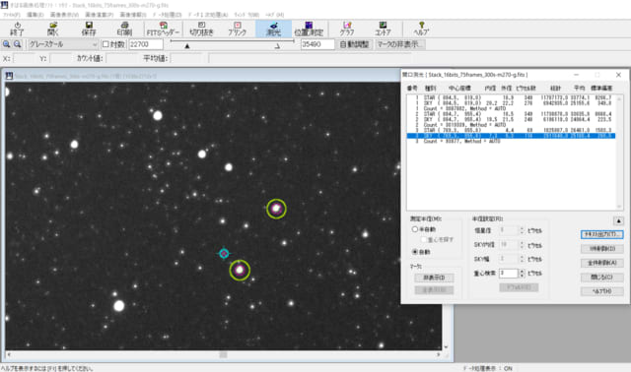Open the グラフ graph tool
This screenshot has height=372, width=631.
(347, 29)
